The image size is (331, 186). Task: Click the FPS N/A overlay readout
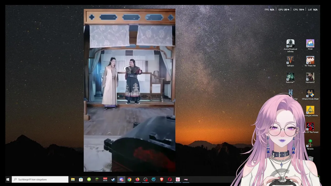pyautogui.click(x=269, y=10)
